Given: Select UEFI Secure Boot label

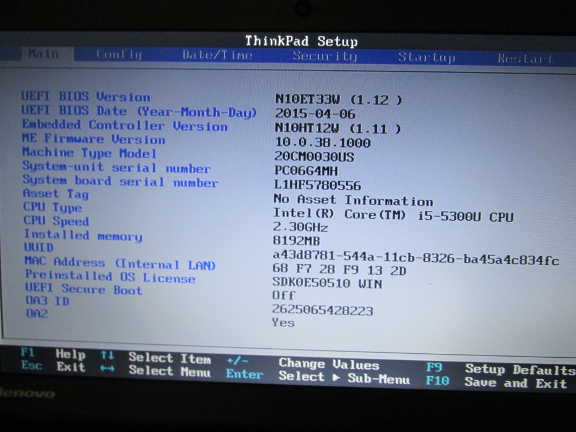Looking at the screenshot, I should point(84,289).
